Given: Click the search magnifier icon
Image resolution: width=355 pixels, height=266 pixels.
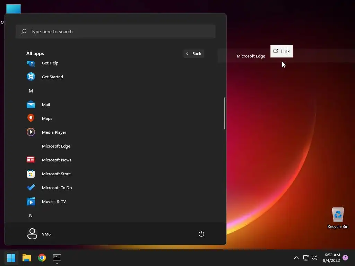Looking at the screenshot, I should tap(24, 32).
